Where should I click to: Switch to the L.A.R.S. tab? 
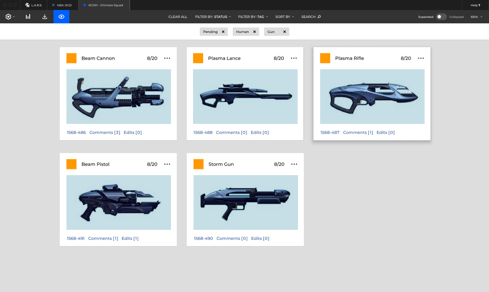34,5
